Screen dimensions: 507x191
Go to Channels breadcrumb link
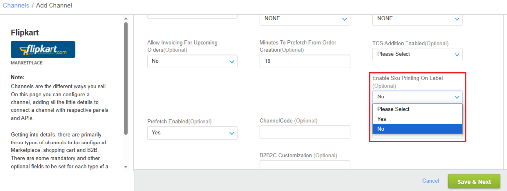pos(16,5)
